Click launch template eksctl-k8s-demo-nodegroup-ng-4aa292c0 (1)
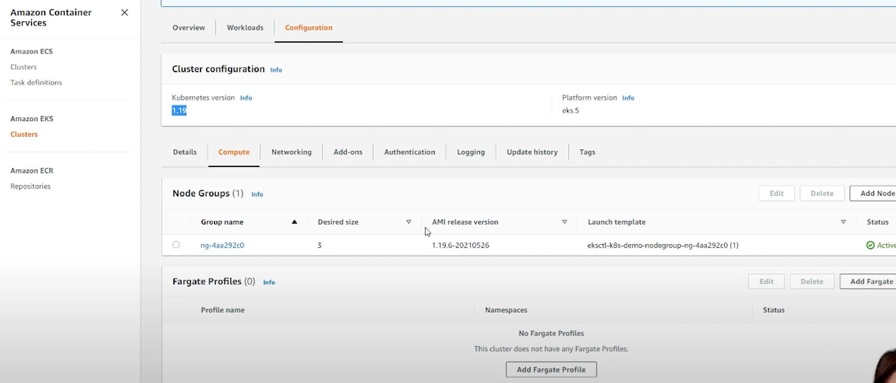Screen dimensions: 896x383 (x=663, y=245)
